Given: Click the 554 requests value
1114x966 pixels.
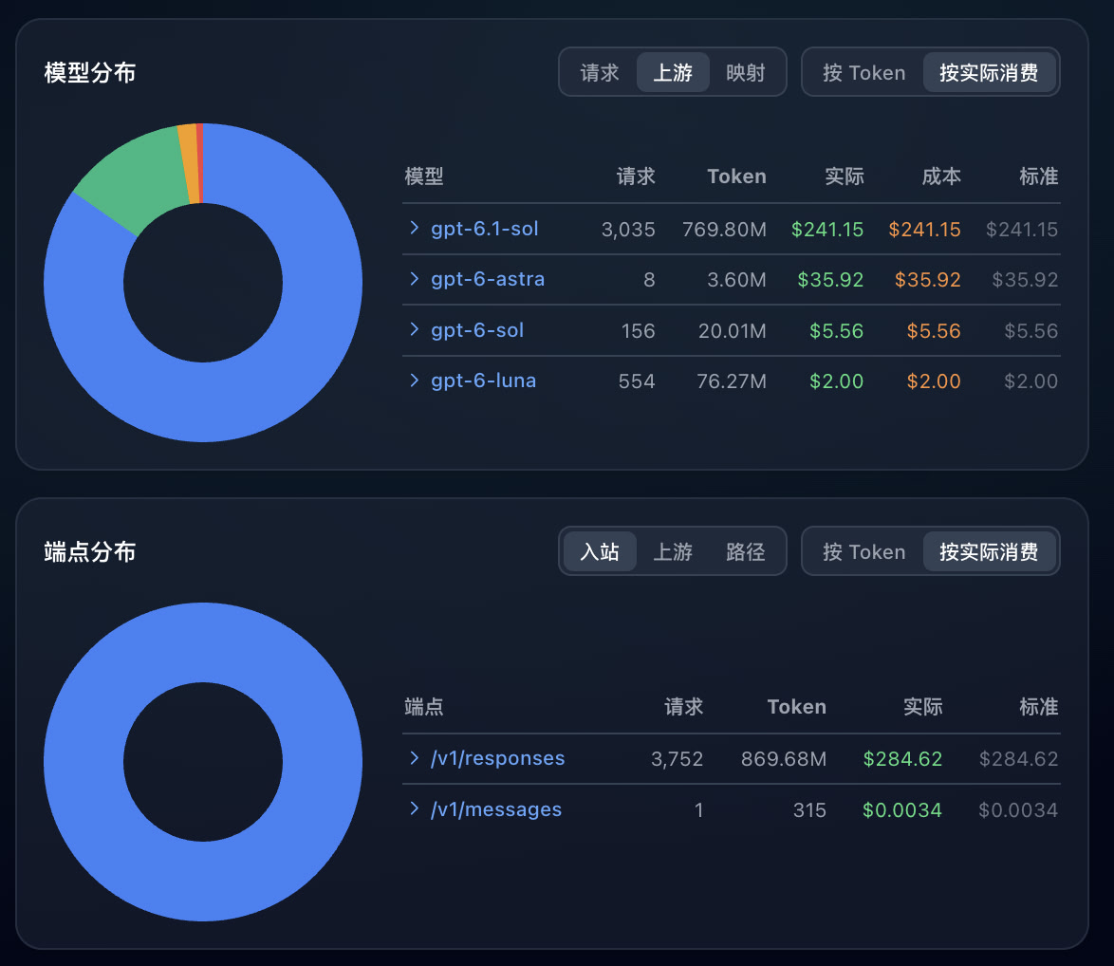Looking at the screenshot, I should pyautogui.click(x=637, y=381).
